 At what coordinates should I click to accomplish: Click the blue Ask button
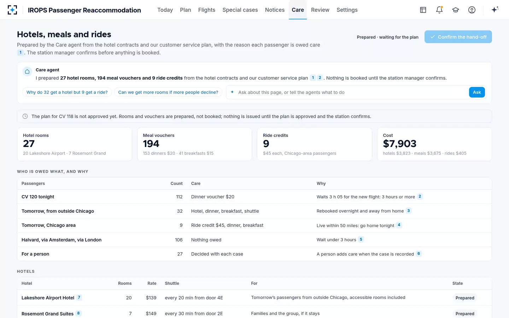coord(477,92)
